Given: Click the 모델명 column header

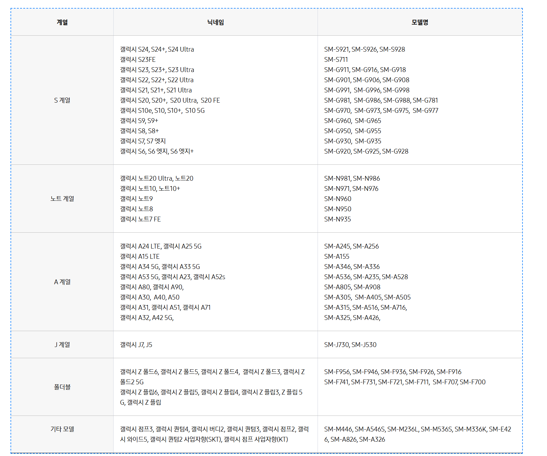Looking at the screenshot, I should [x=420, y=22].
